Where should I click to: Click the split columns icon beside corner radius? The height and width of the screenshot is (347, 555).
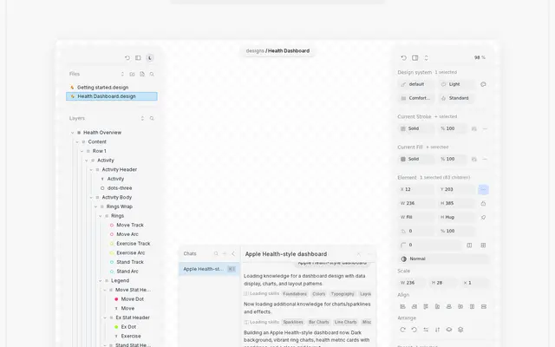[x=469, y=245]
